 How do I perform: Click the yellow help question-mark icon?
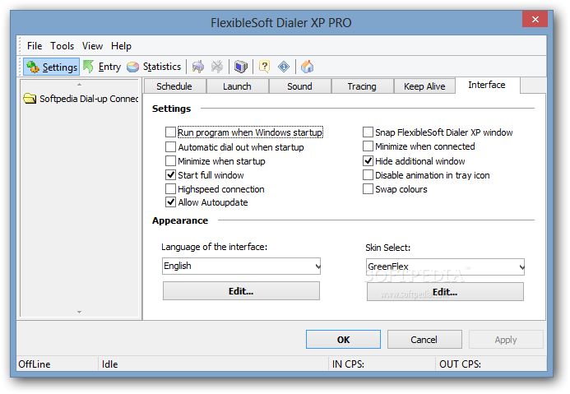[264, 67]
